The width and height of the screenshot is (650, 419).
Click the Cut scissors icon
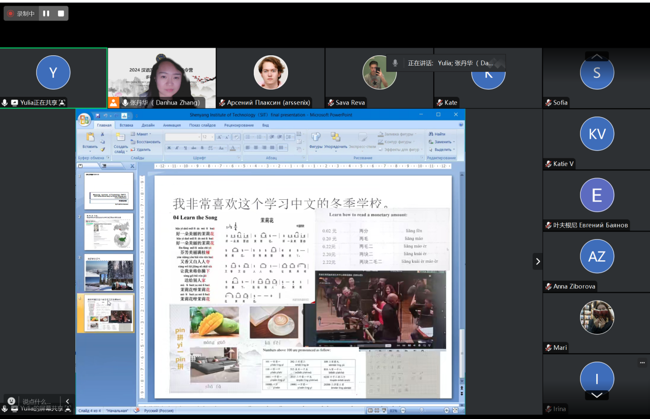click(x=103, y=134)
